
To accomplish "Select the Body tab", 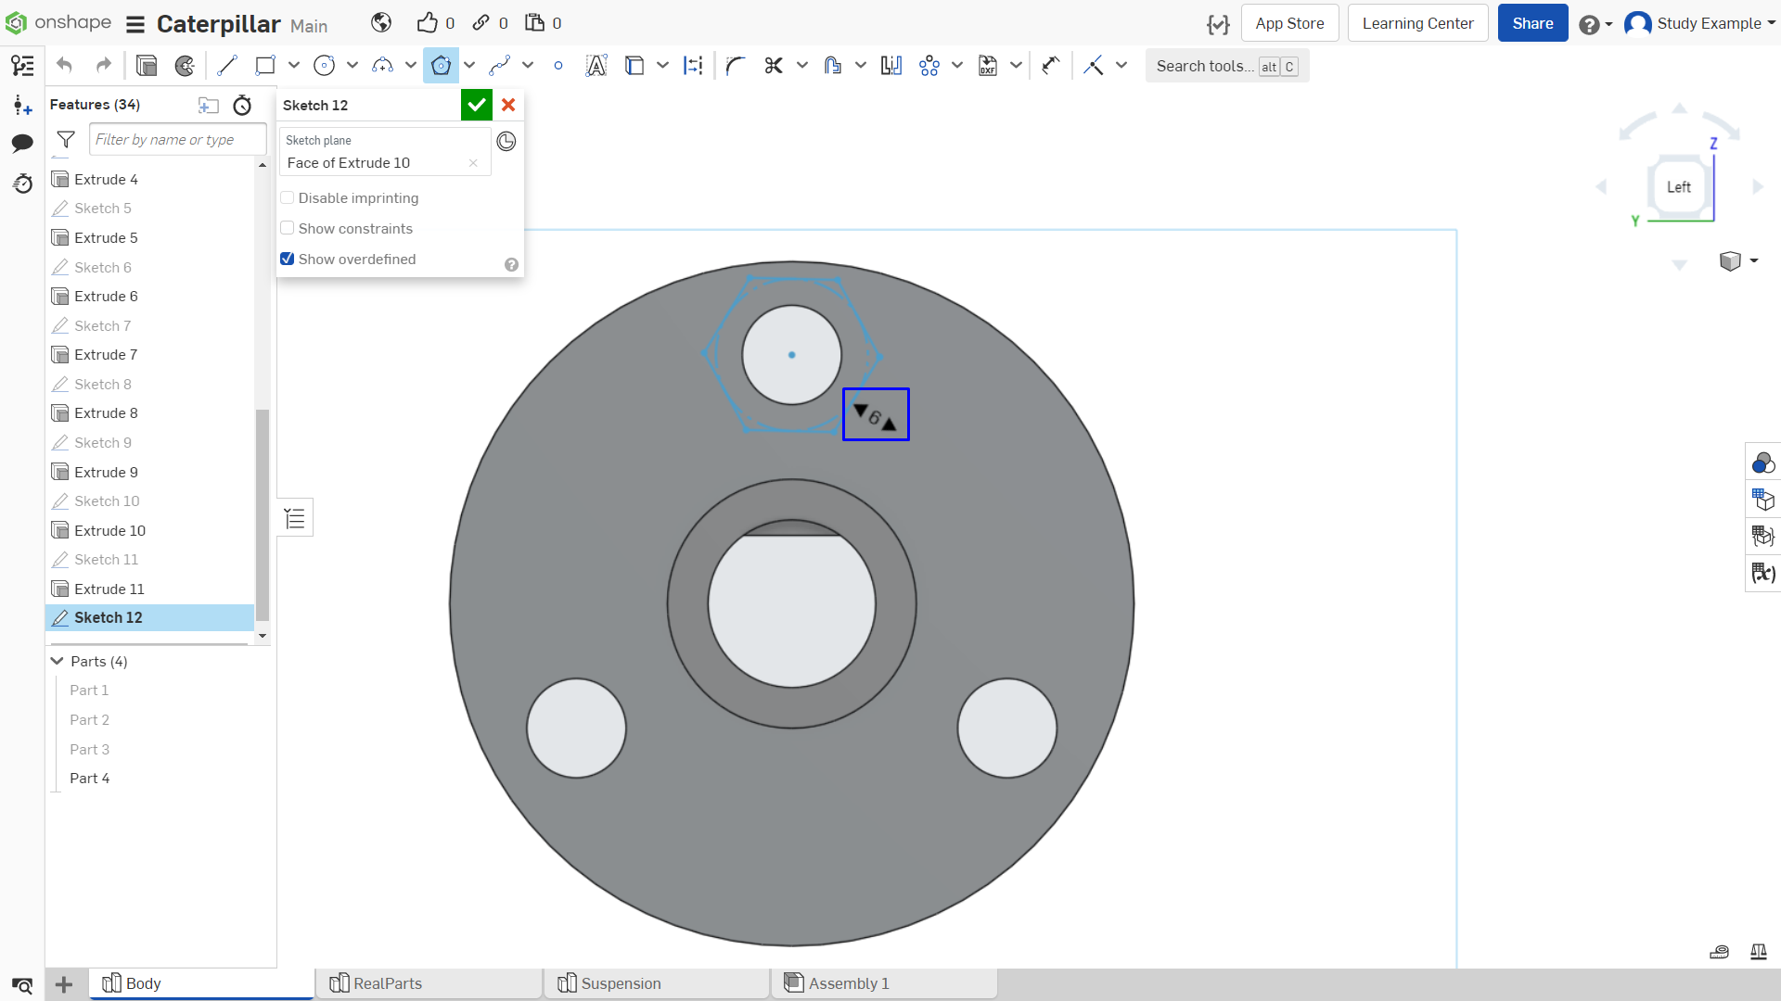I will tap(201, 983).
